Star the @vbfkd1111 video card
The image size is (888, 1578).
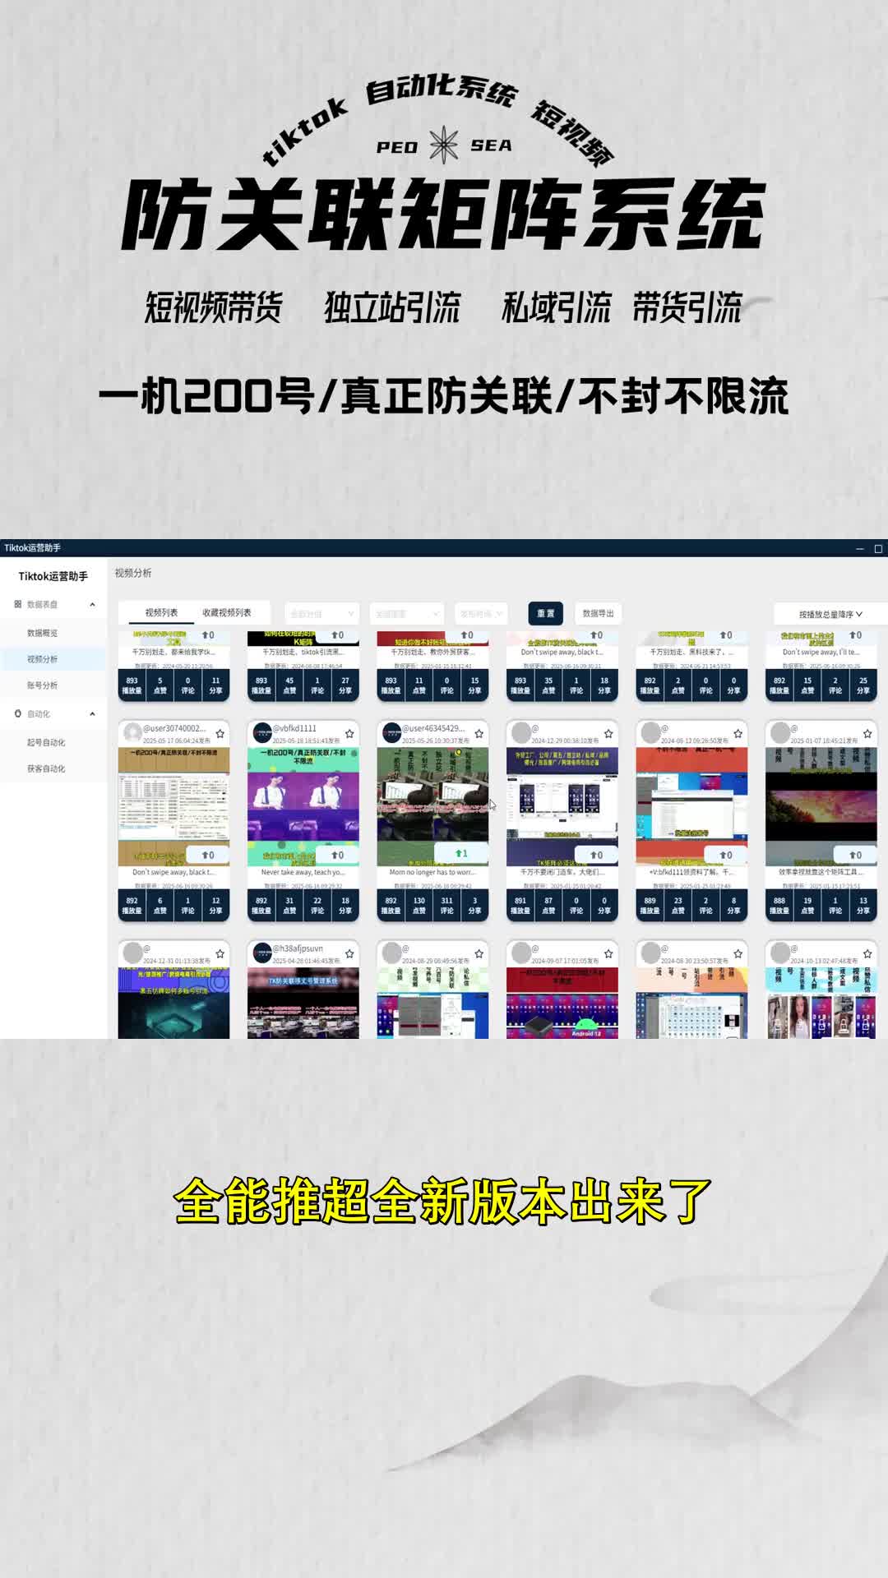click(x=349, y=734)
